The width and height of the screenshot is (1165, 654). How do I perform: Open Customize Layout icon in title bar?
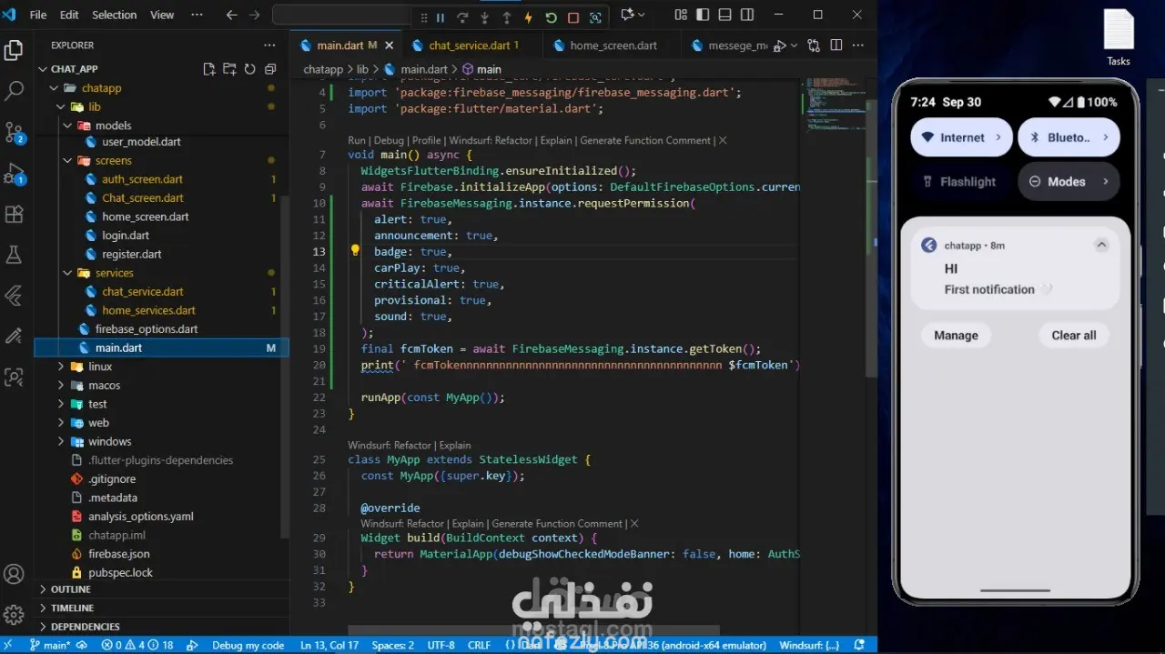pyautogui.click(x=681, y=15)
